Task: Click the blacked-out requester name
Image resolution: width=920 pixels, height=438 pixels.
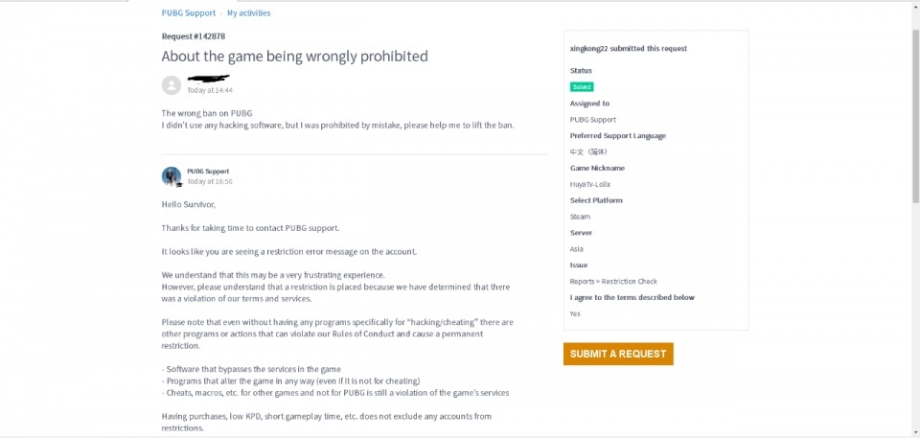Action: pyautogui.click(x=208, y=78)
